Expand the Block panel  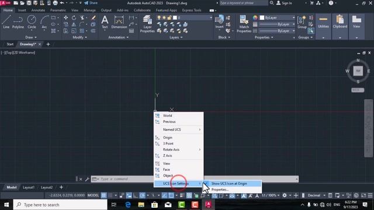(x=224, y=37)
